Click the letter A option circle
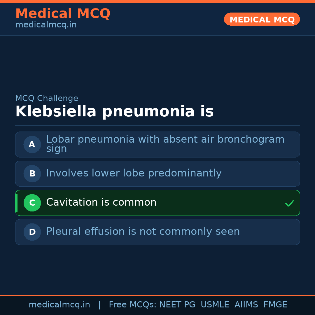The height and width of the screenshot is (315, 315). tap(32, 144)
